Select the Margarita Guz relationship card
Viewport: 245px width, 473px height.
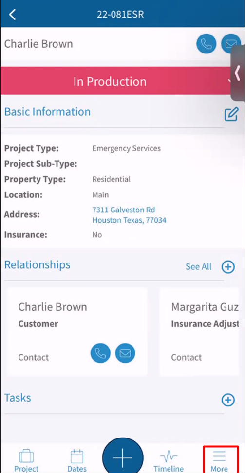(x=202, y=332)
